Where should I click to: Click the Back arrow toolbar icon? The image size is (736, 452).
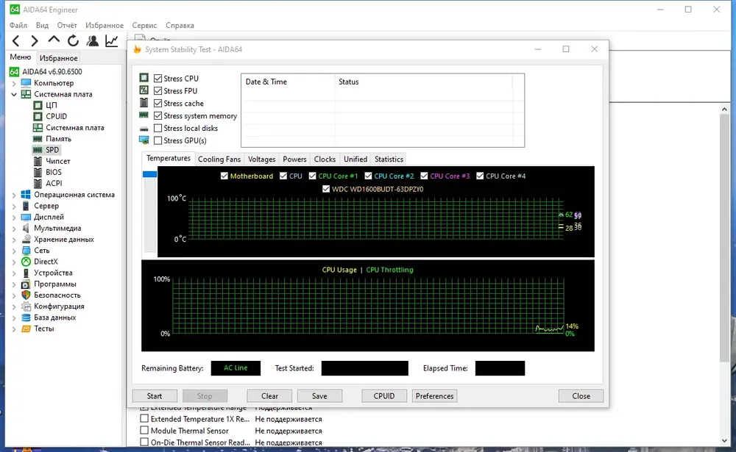[15, 41]
